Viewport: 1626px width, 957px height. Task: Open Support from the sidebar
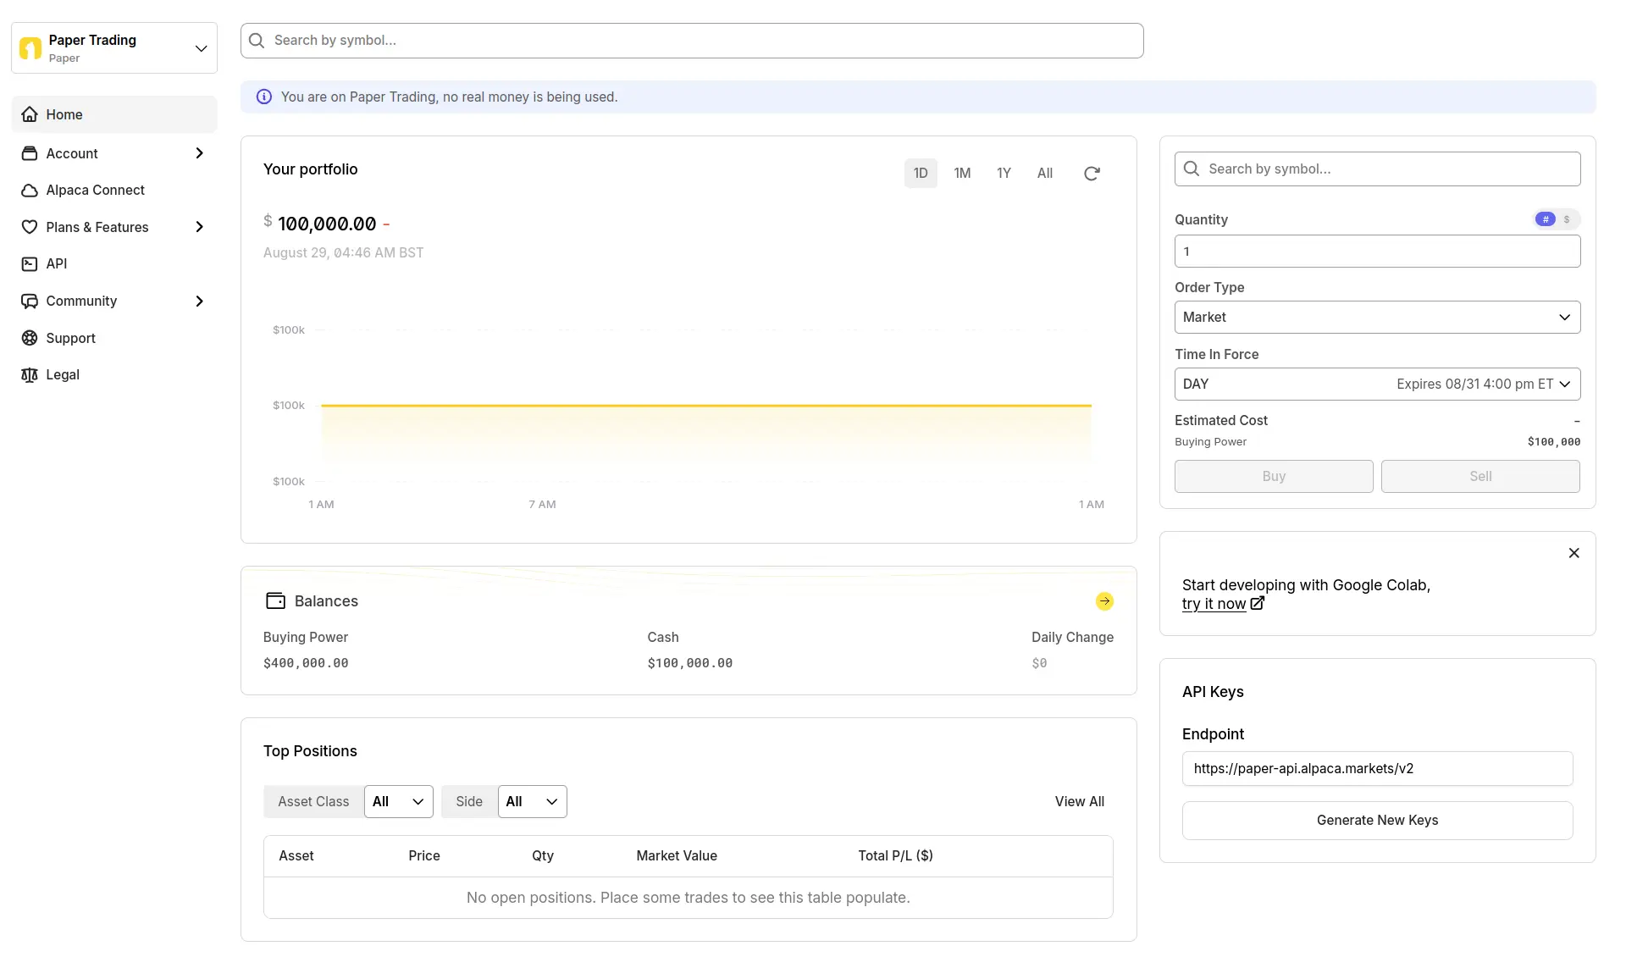[114, 338]
